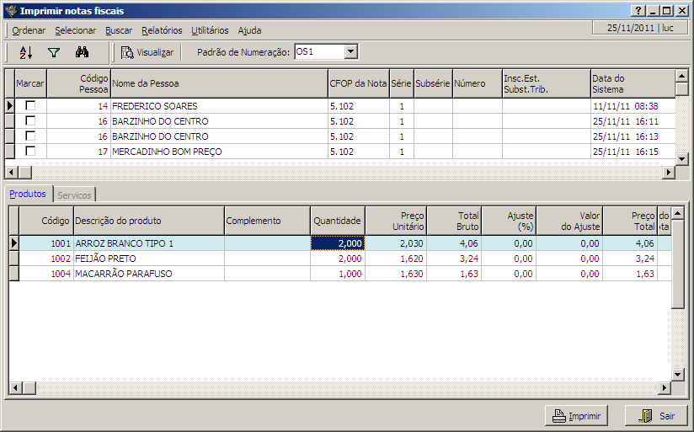Click the Sair exit button
Viewport: 694px width, 432px height.
click(656, 416)
